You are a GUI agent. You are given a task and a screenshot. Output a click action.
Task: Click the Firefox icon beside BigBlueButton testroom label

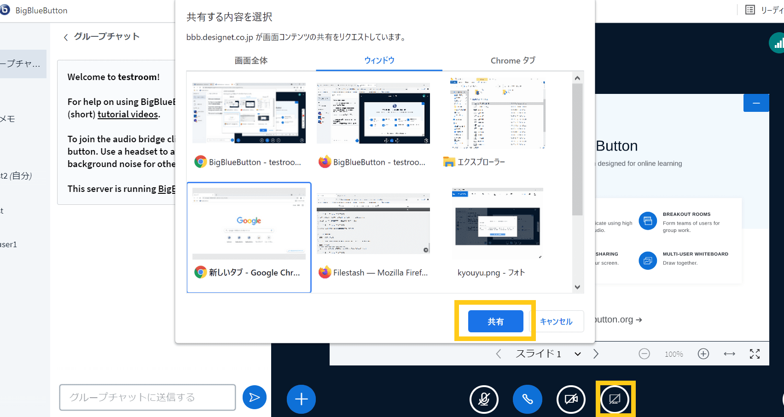coord(325,162)
